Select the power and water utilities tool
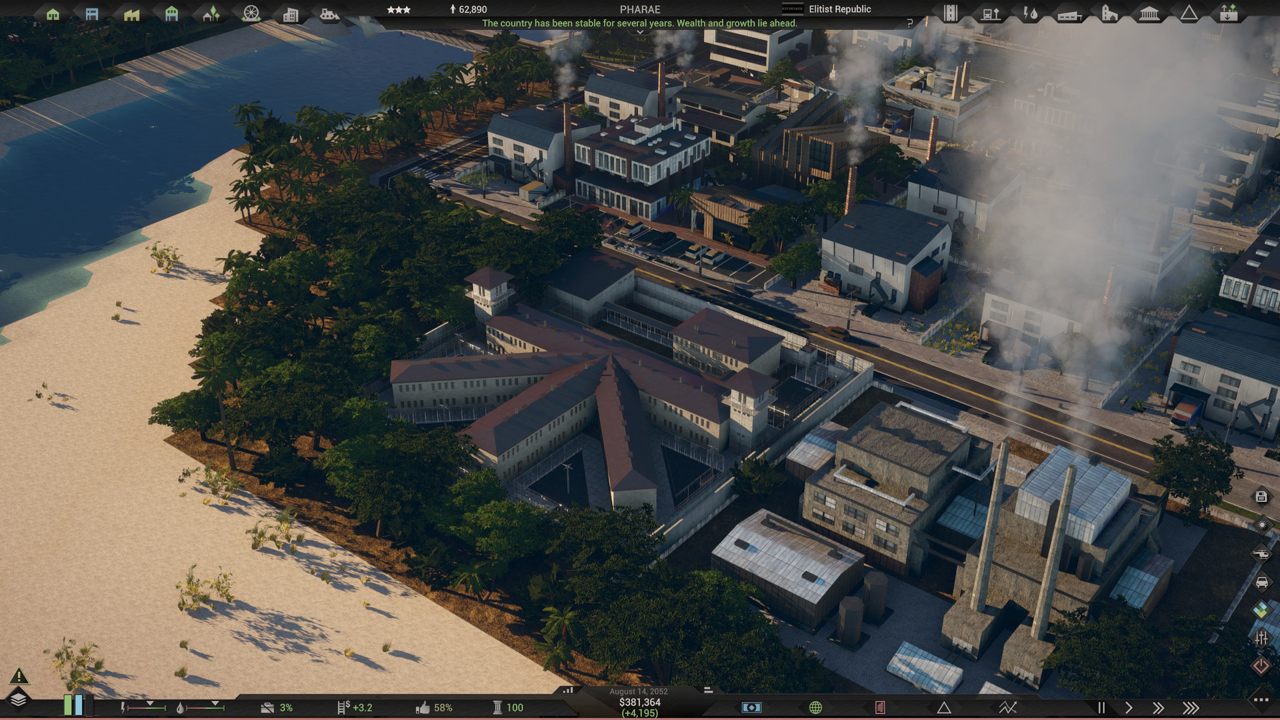The height and width of the screenshot is (720, 1280). [1028, 12]
